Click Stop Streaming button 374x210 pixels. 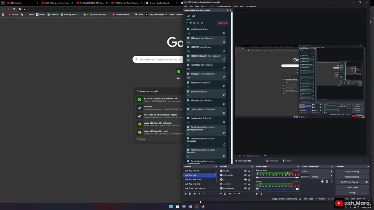tap(352, 171)
